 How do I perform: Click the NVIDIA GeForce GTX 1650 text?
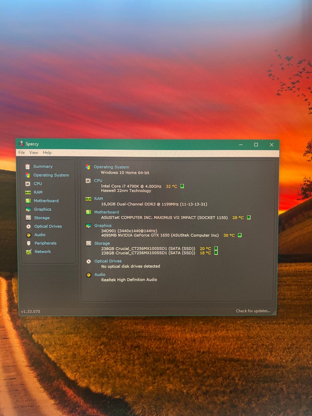tap(160, 235)
